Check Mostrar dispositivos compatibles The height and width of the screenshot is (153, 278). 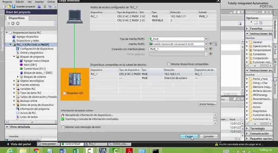tap(169, 64)
